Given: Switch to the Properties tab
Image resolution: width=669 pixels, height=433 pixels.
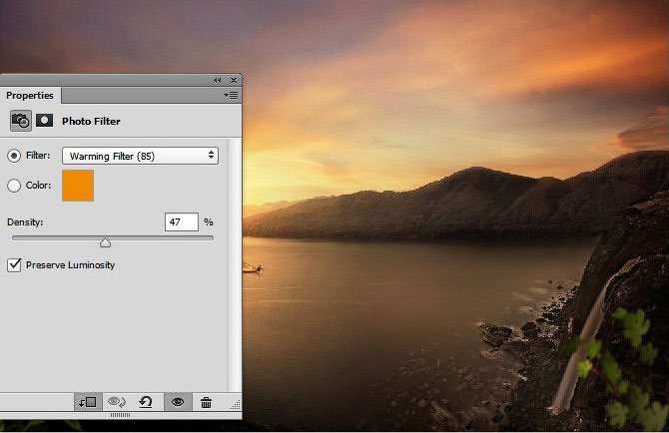Looking at the screenshot, I should pyautogui.click(x=30, y=96).
